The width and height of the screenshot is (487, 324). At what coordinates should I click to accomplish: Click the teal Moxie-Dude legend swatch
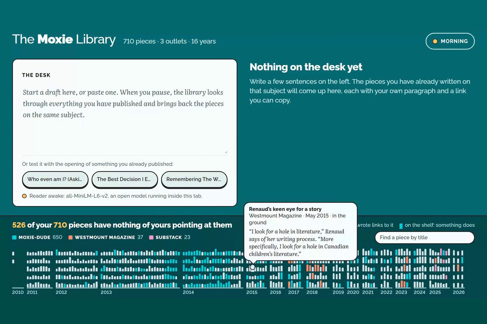point(14,237)
